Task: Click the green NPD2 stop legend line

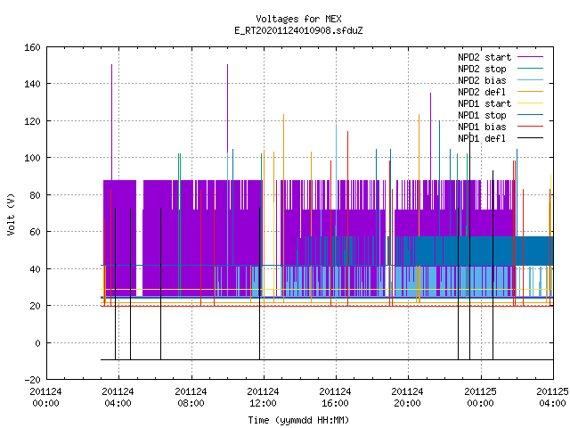Action: [530, 69]
